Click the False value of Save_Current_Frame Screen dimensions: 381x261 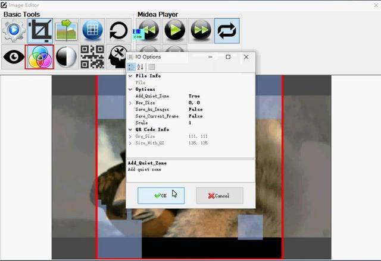click(195, 116)
